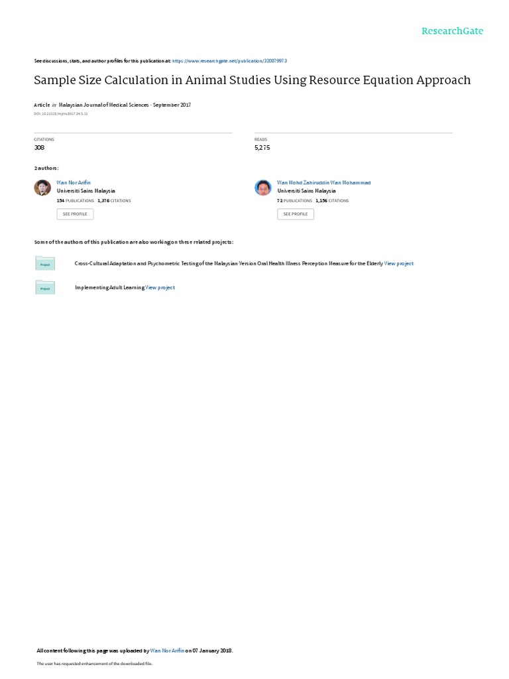Click SEE PROFILE under Wan Mohd Zahiruddin
509x679 pixels.
click(x=296, y=214)
